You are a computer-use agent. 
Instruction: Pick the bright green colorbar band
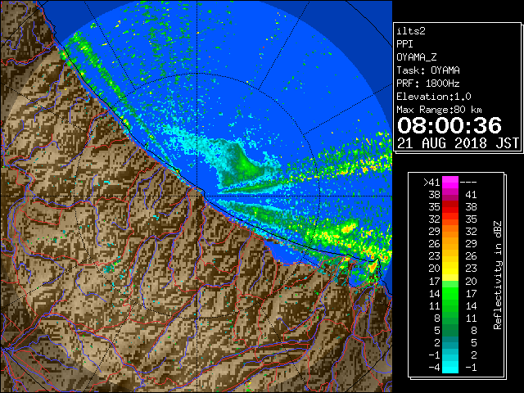450,293
